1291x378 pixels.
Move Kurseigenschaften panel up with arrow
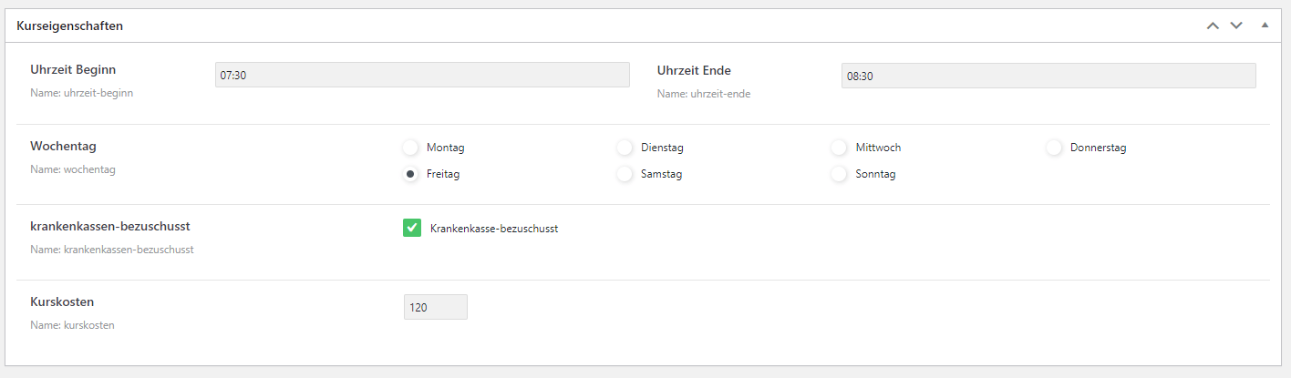click(x=1213, y=26)
